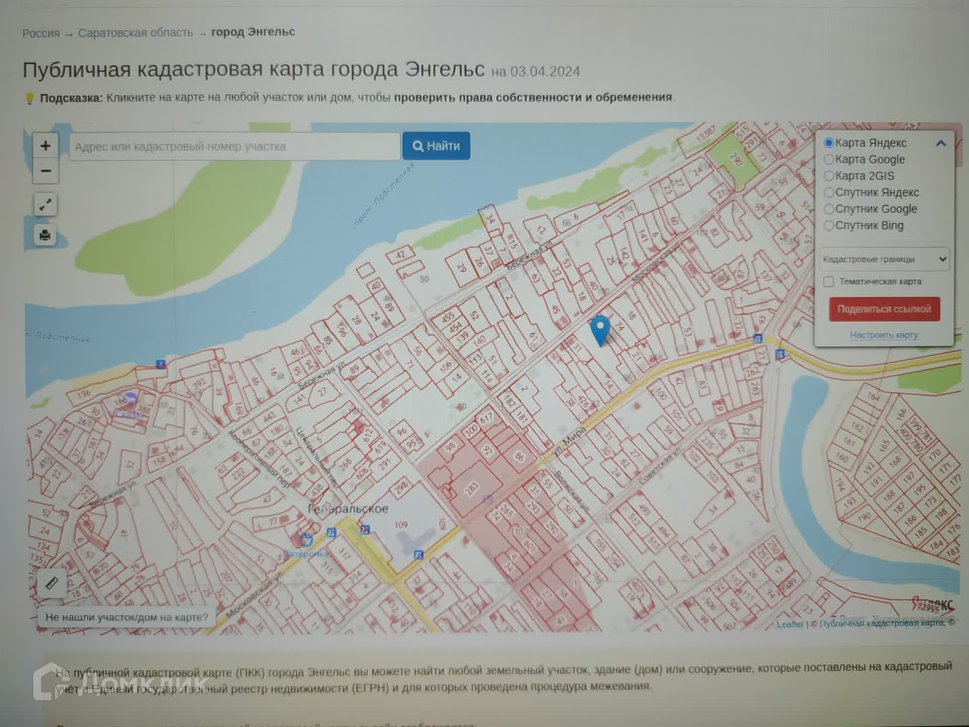Image resolution: width=969 pixels, height=727 pixels.
Task: Click the zoom out minus button
Action: (x=45, y=171)
